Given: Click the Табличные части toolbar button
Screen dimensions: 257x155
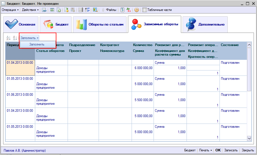Looking at the screenshot, I should pyautogui.click(x=157, y=10).
